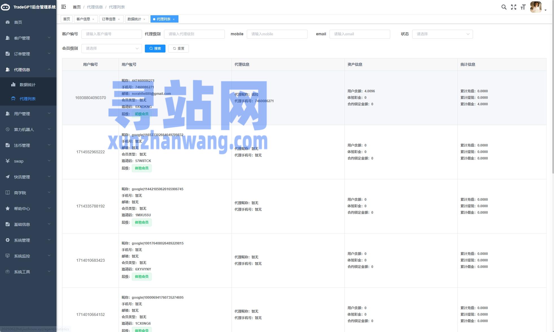Image resolution: width=554 pixels, height=332 pixels.
Task: Open the header search magnifier icon
Action: point(504,7)
